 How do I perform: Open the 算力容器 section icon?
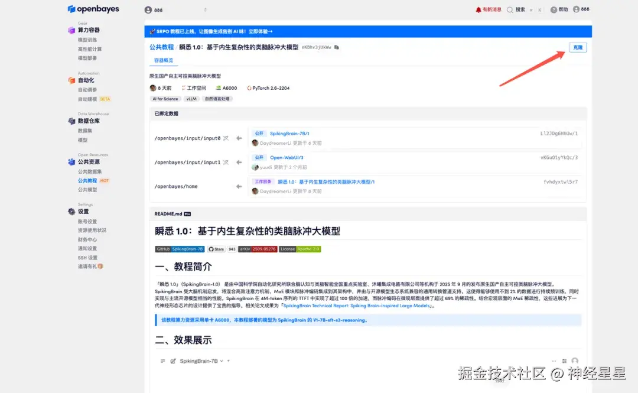point(71,30)
